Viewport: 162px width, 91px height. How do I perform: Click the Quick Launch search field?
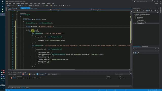(x=144, y=1)
